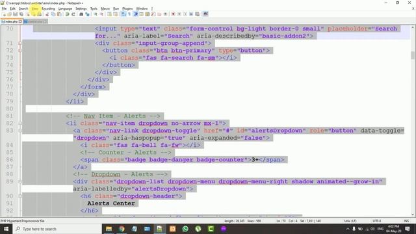Open the Encoding menu

point(48,8)
